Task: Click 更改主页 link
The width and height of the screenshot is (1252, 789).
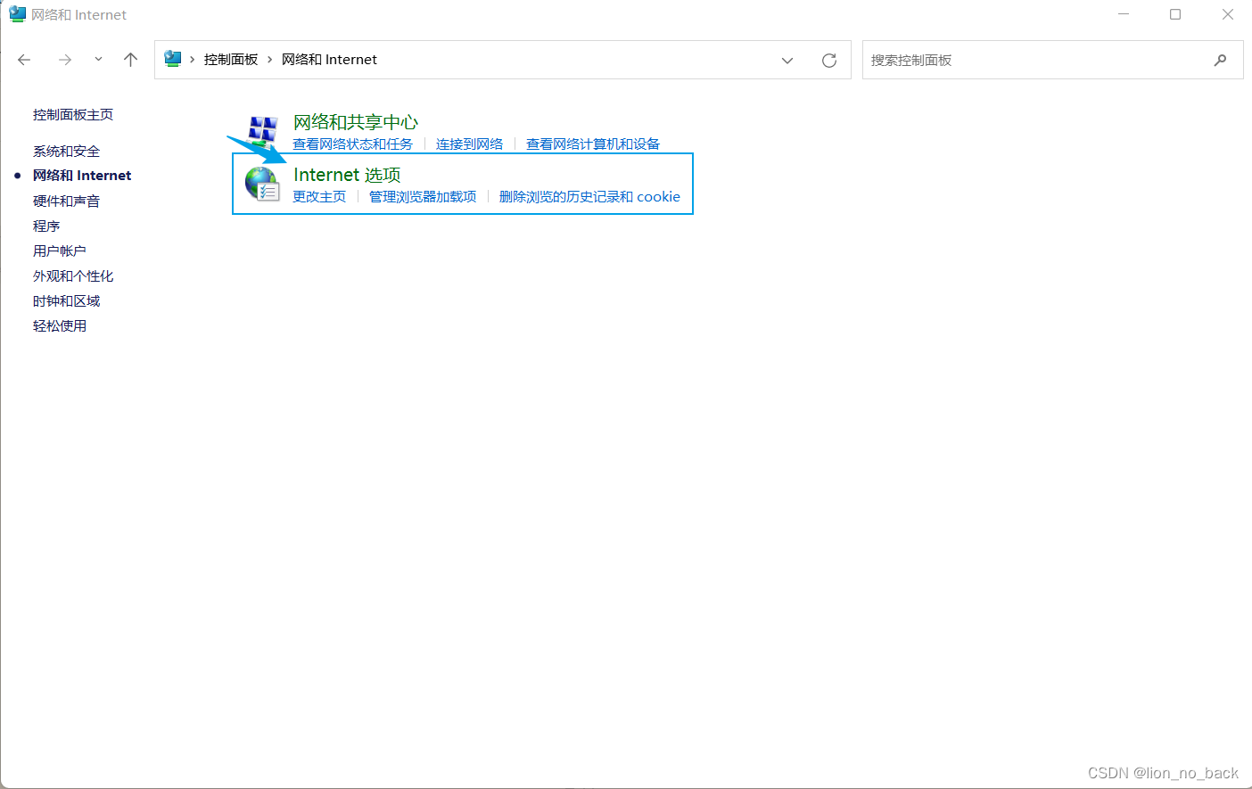Action: (319, 197)
